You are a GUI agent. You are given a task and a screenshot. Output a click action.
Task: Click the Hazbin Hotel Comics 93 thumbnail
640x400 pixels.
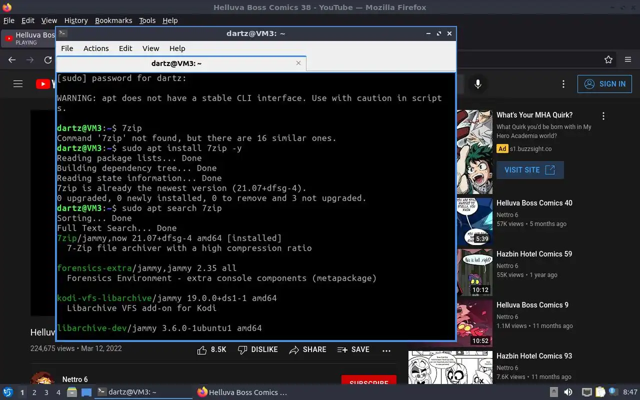(450, 367)
